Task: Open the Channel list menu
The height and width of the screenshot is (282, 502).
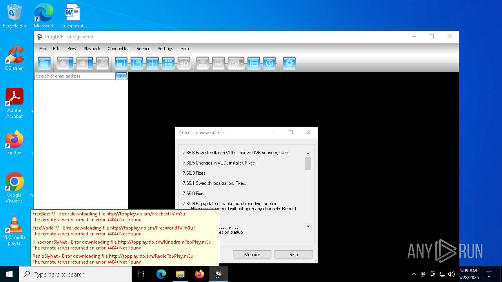Action: pyautogui.click(x=118, y=49)
